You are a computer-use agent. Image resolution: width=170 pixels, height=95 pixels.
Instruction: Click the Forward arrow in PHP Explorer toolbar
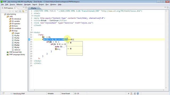click(x=13, y=11)
